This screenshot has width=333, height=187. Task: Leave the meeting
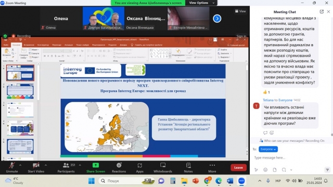coord(238,167)
